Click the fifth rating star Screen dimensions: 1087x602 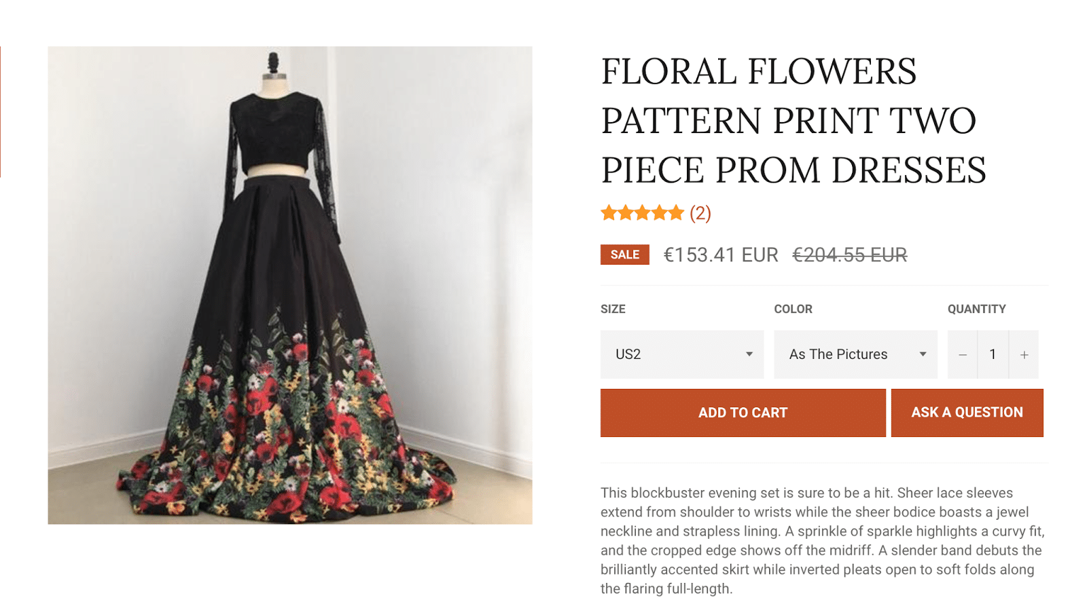coord(675,214)
